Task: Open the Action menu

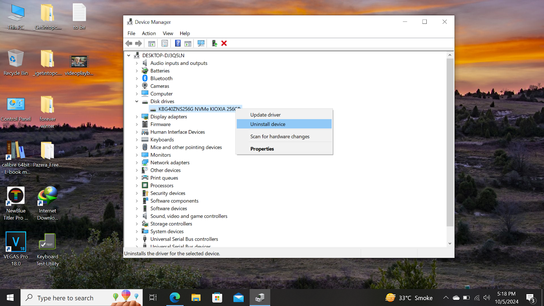Action: [x=149, y=33]
